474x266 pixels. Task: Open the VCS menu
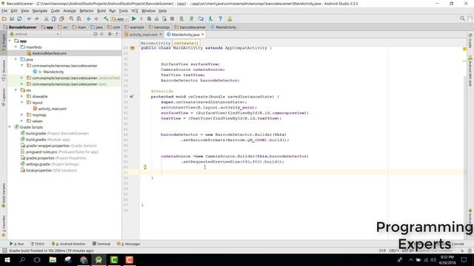135,11
